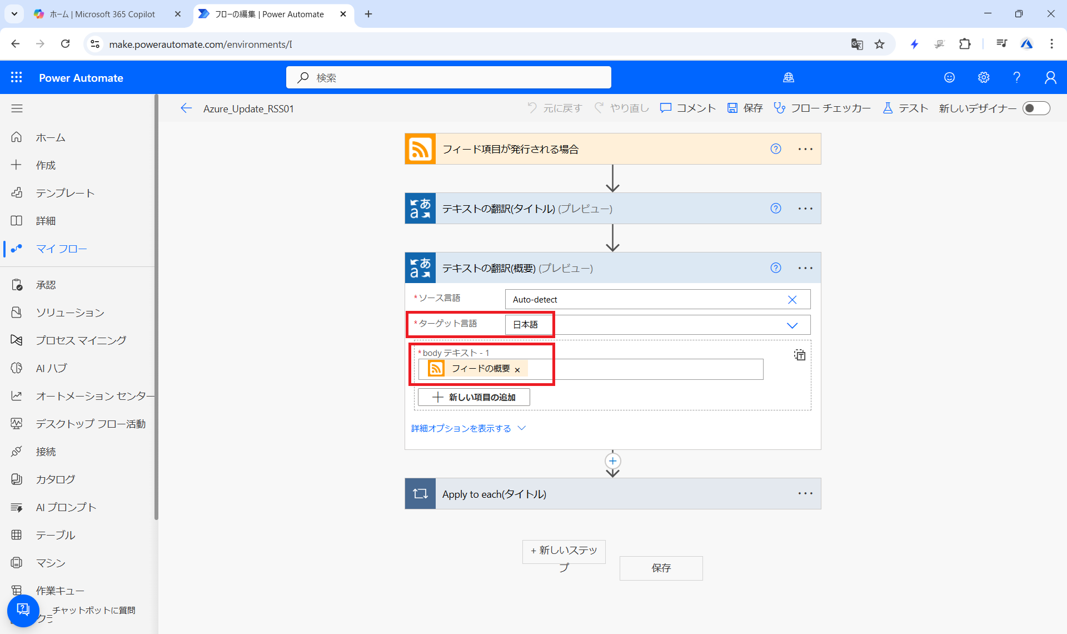Click the insert step plus circle
This screenshot has width=1067, height=634.
612,461
